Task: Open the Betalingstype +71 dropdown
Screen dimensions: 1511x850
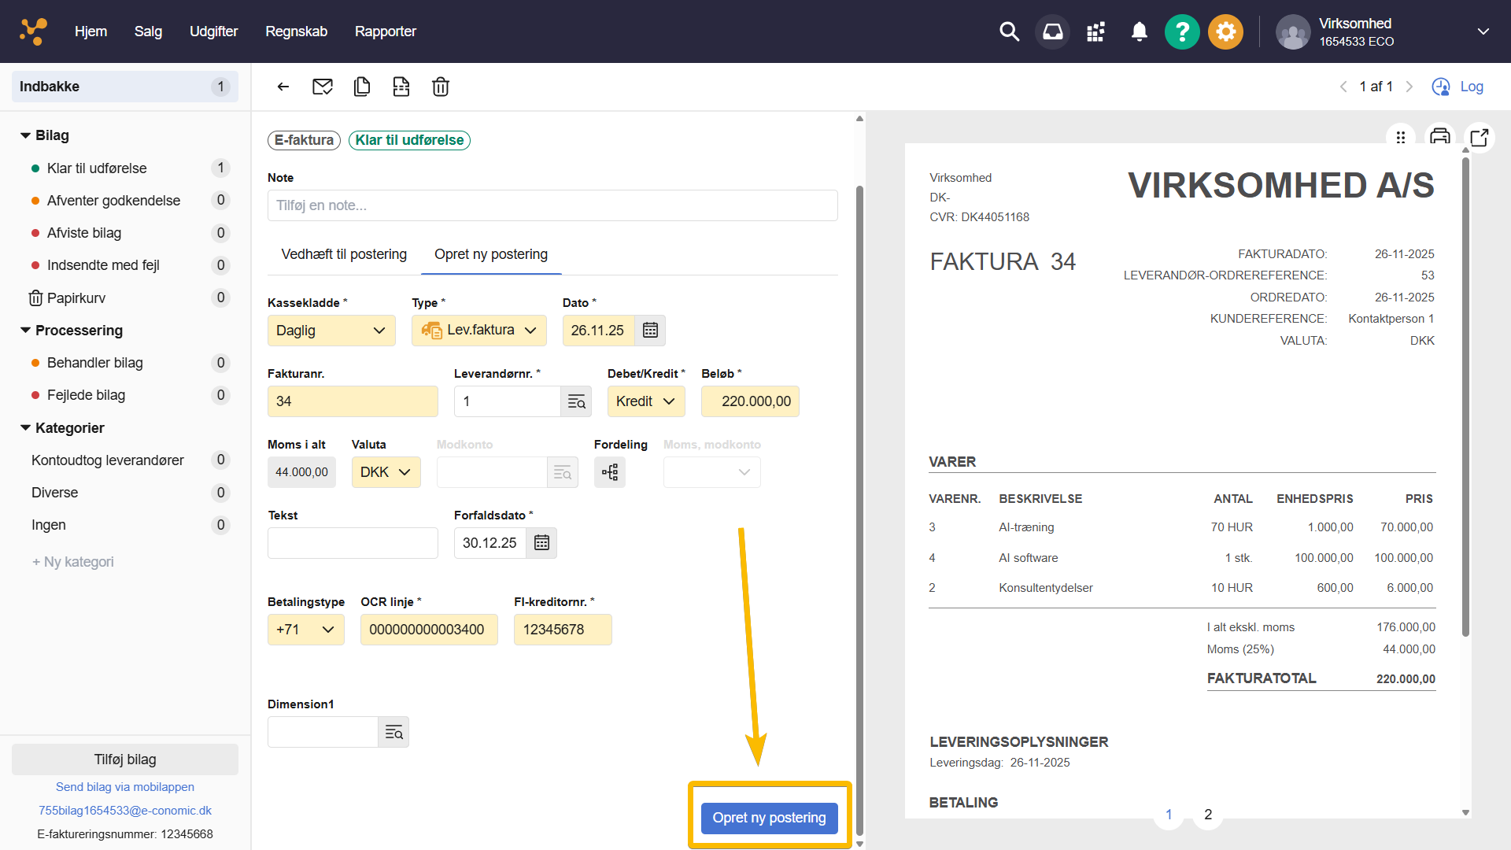Action: [305, 630]
